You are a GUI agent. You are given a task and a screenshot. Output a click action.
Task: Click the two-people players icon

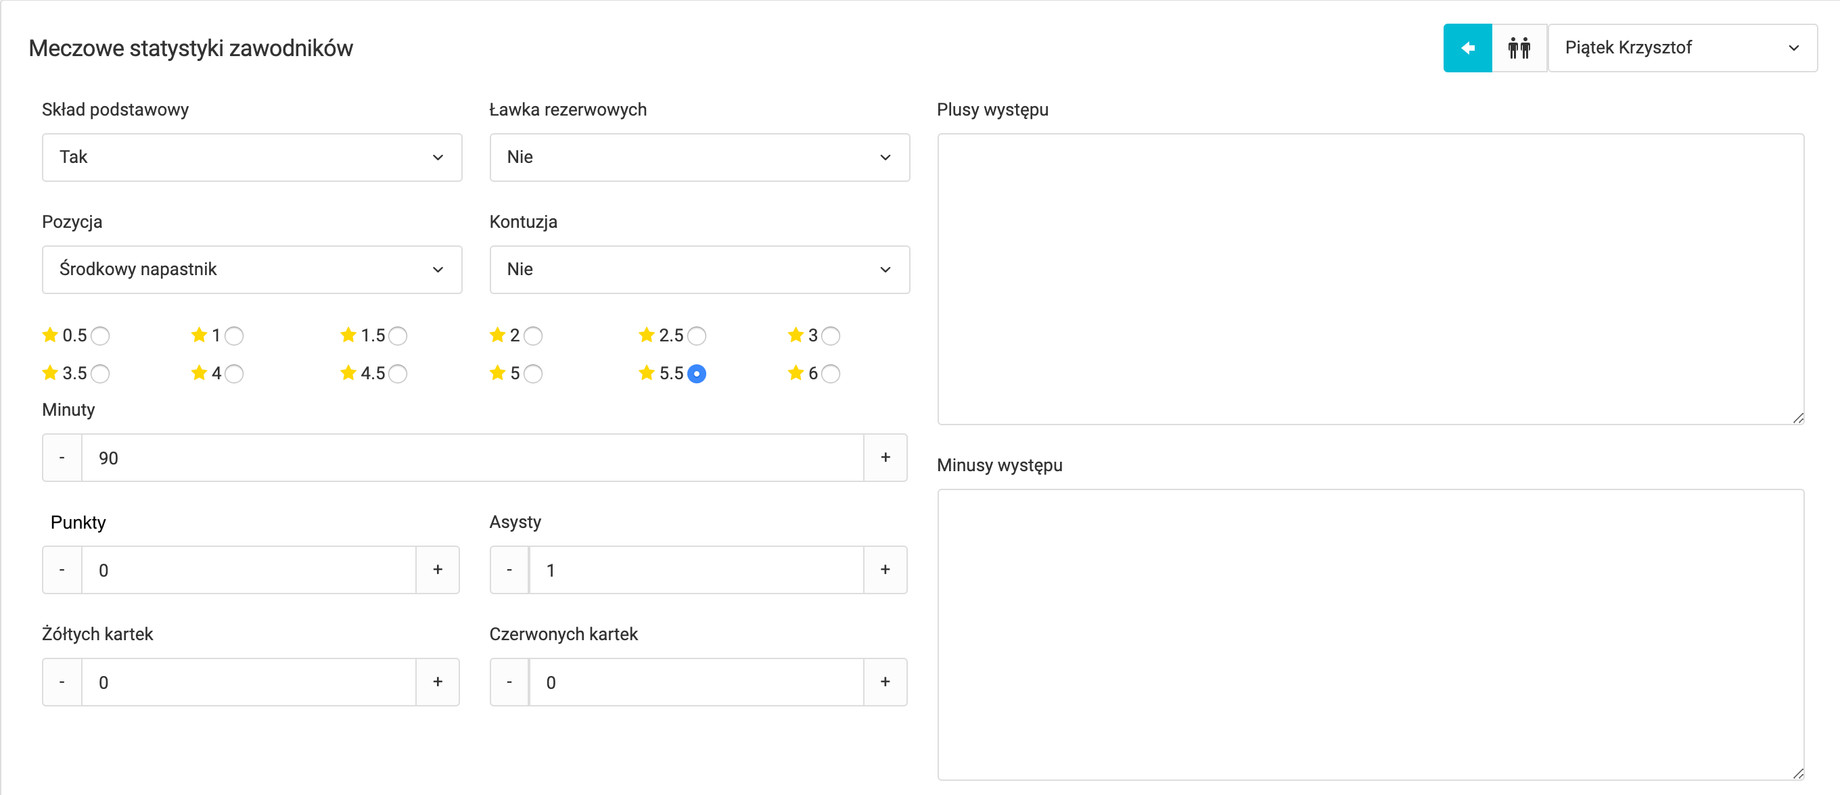pyautogui.click(x=1519, y=48)
